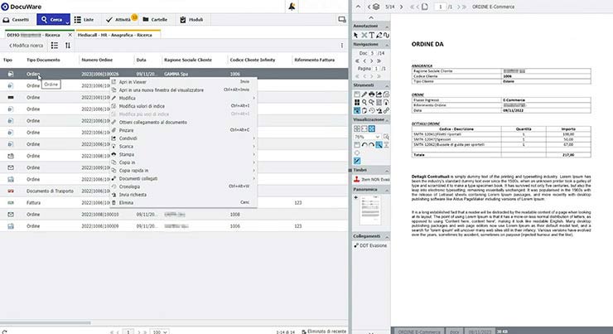
Task: Open the DDT Evasione linked document
Action: tap(373, 246)
